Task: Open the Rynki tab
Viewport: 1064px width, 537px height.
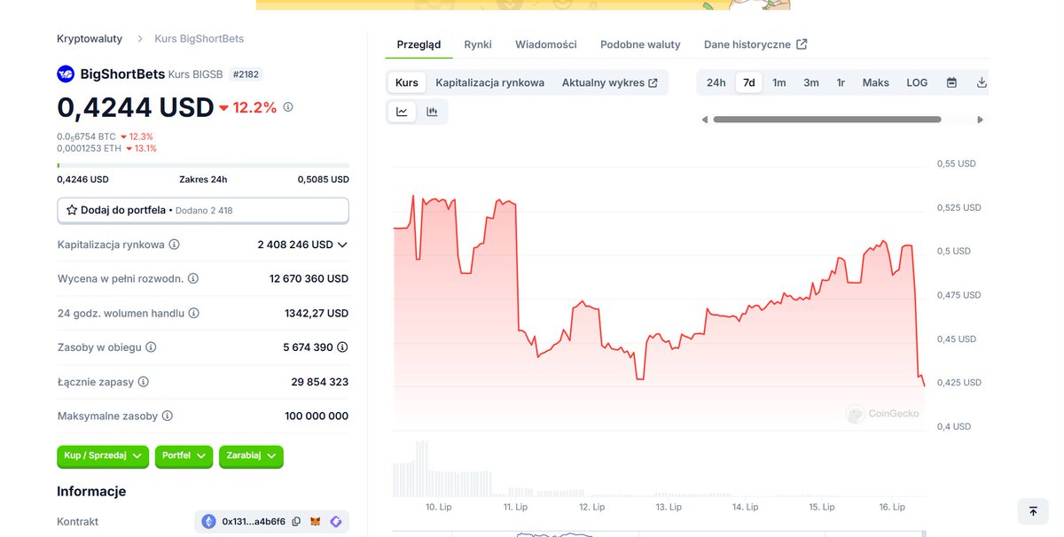Action: tap(478, 44)
